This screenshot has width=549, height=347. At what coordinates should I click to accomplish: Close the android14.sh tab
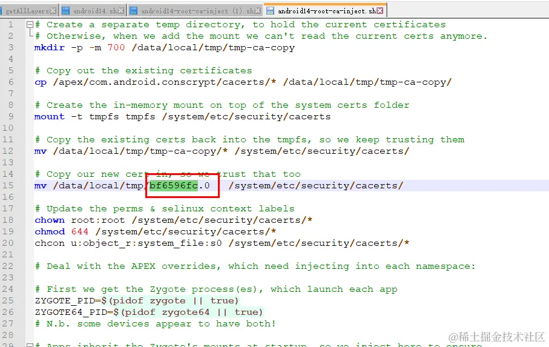point(120,11)
